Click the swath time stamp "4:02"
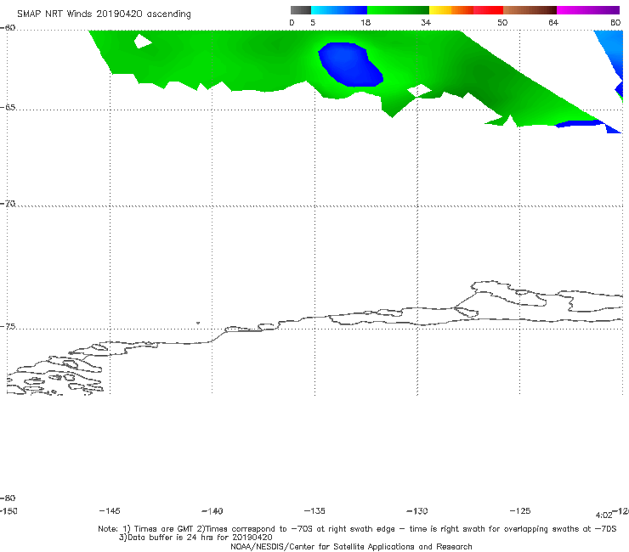629x552 pixels. pyautogui.click(x=603, y=515)
